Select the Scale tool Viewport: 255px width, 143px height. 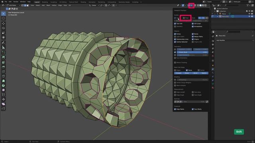4,33
